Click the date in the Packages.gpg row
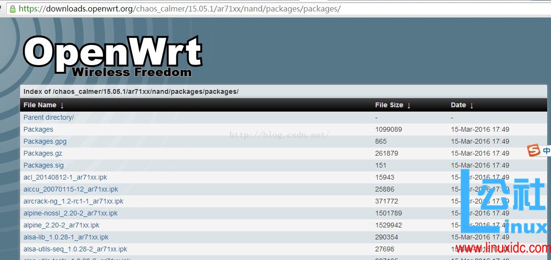 point(480,141)
